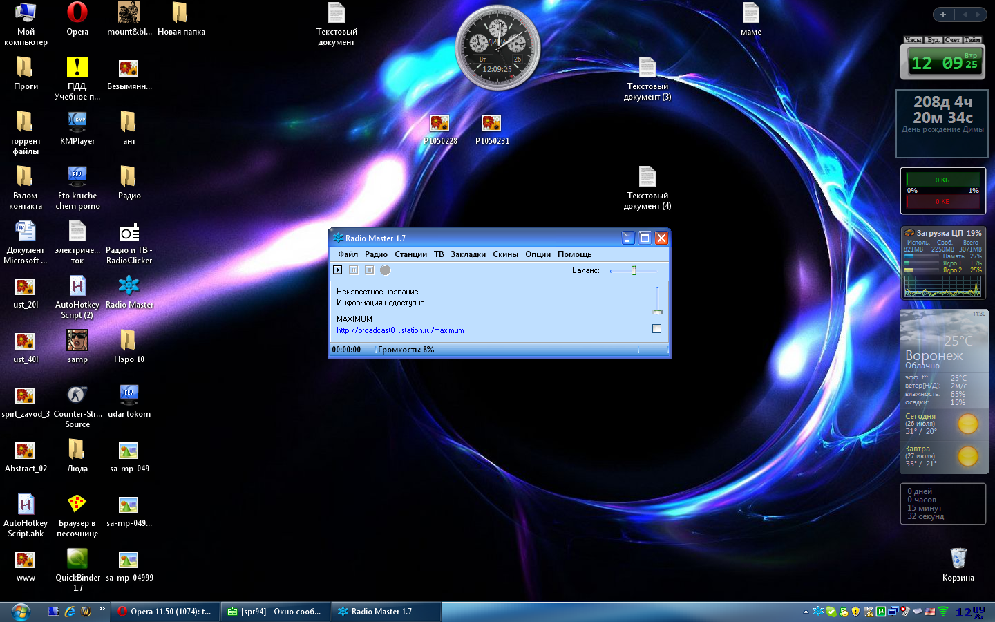The image size is (995, 622).
Task: Select the Буд. alarm tab on clock gadget
Action: [x=934, y=40]
